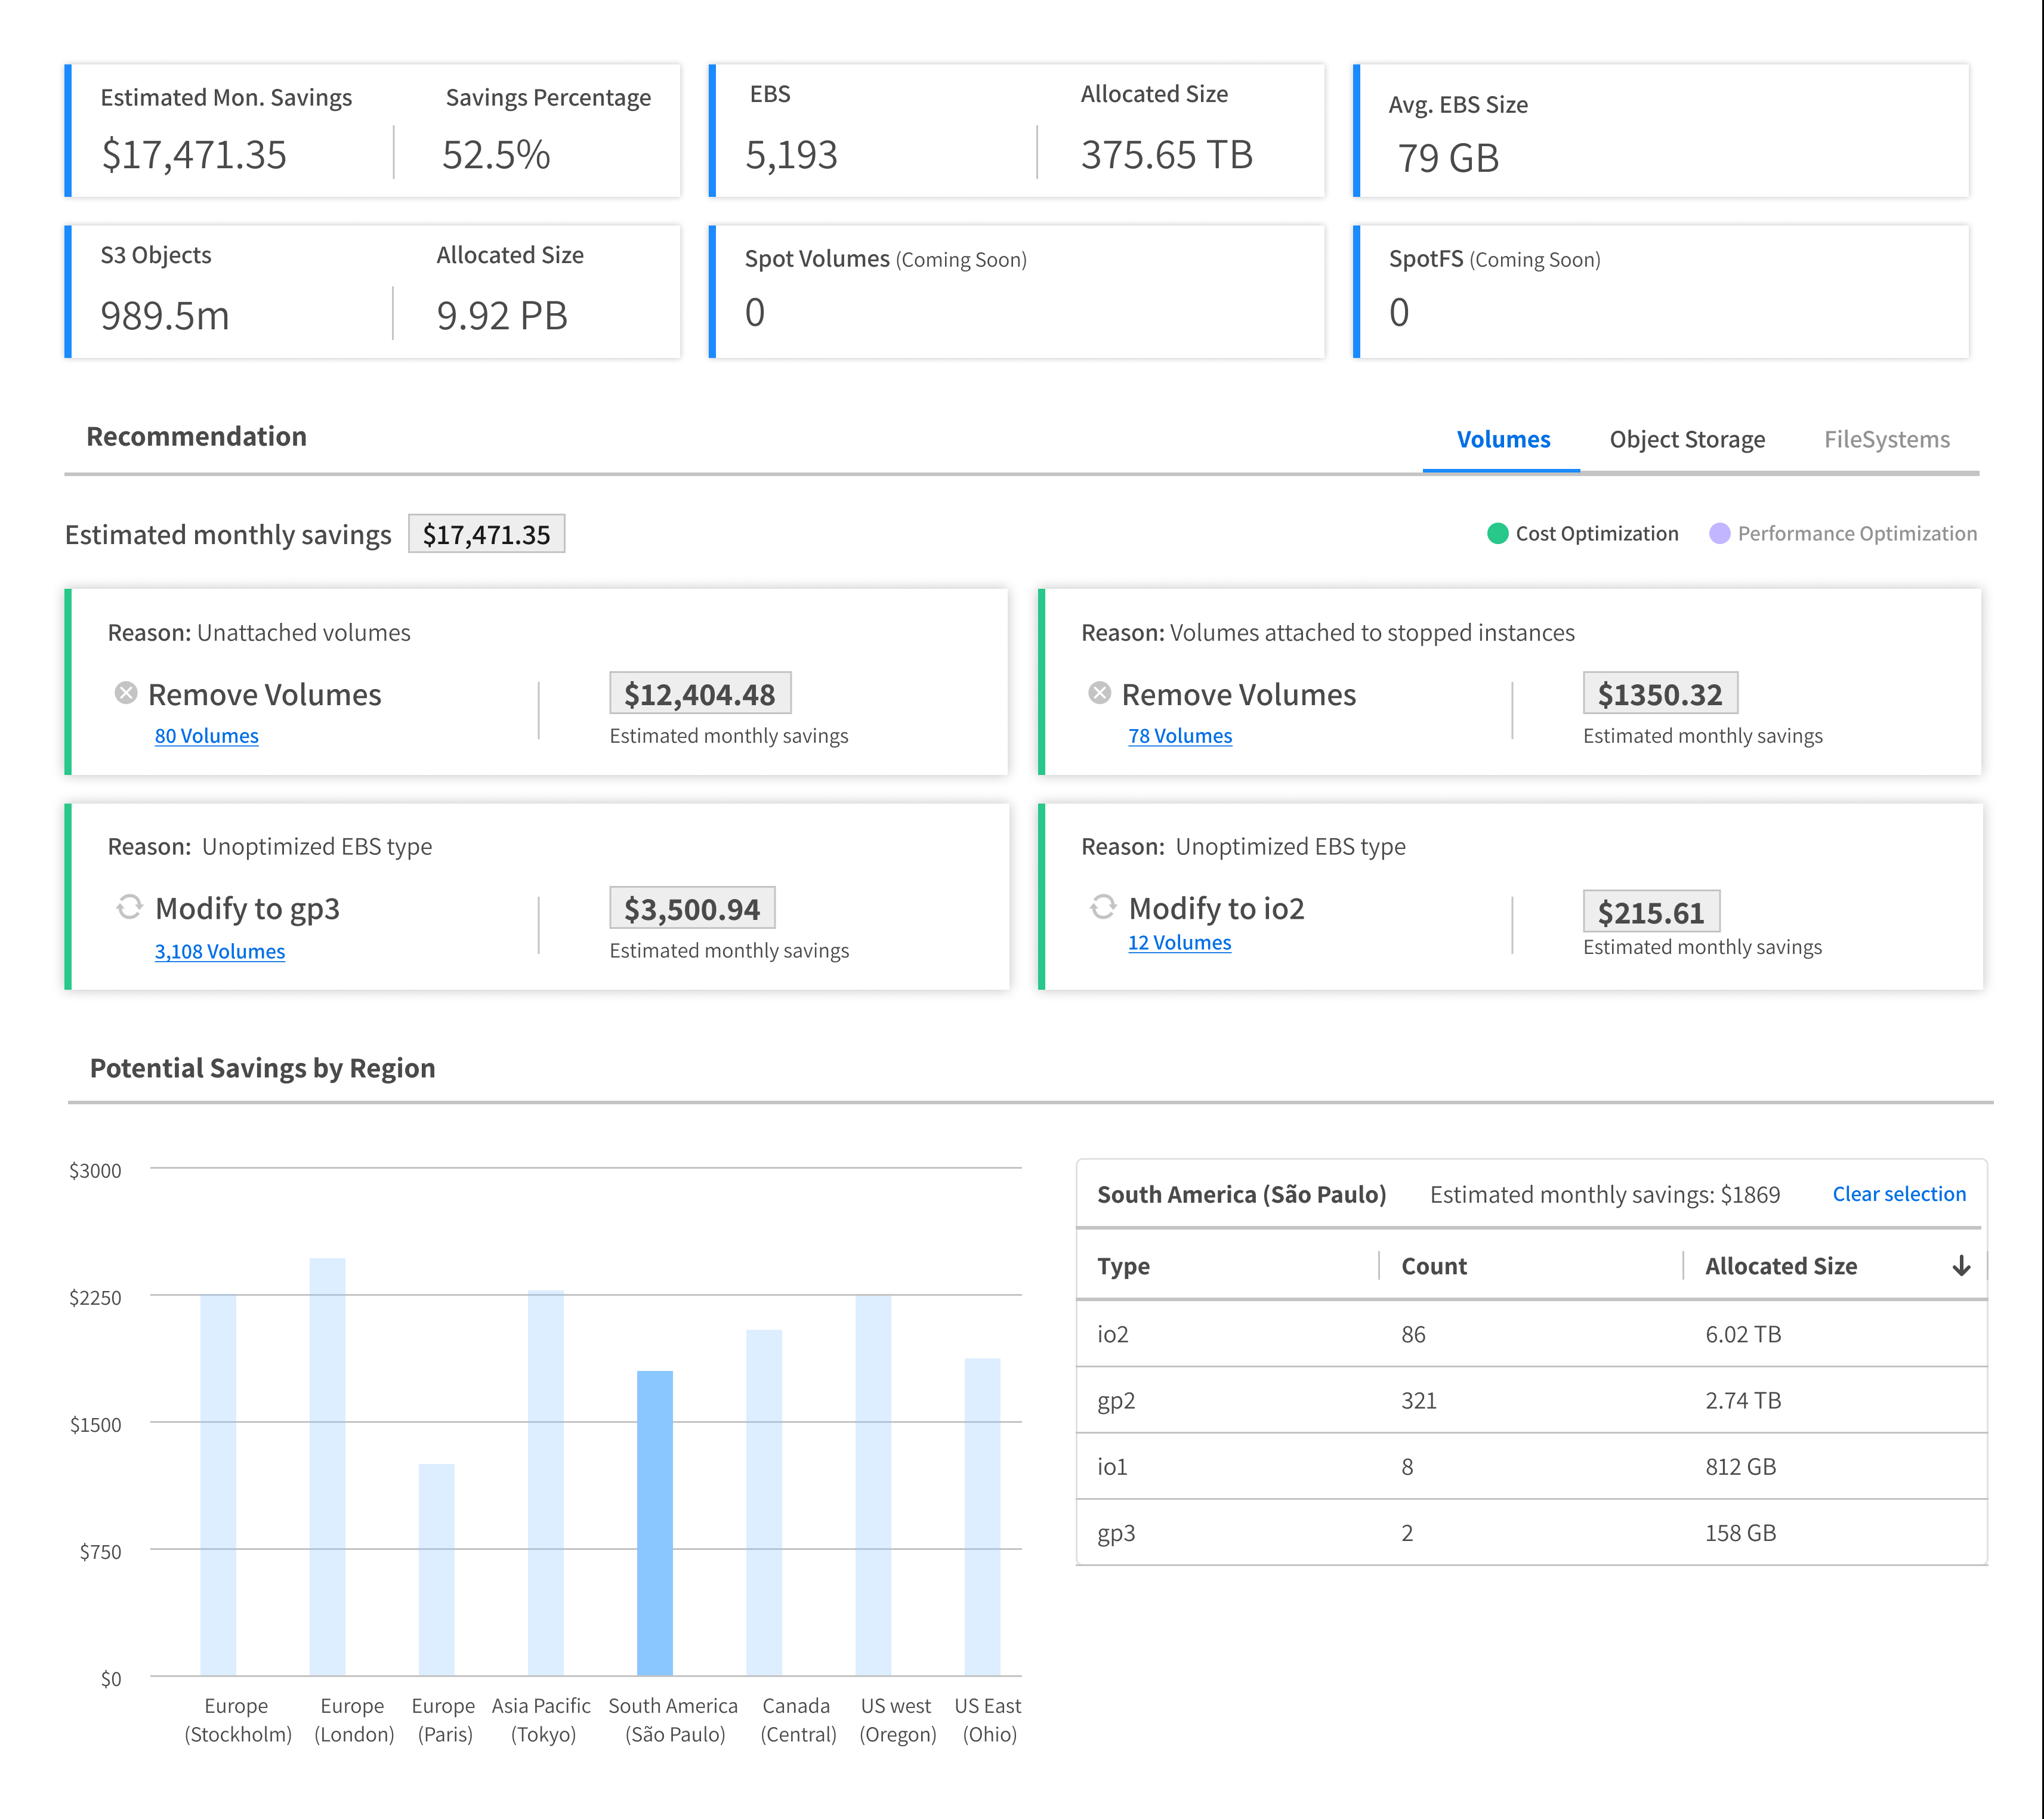
Task: Select the Europe (London) bar in chart
Action: click(x=327, y=1466)
